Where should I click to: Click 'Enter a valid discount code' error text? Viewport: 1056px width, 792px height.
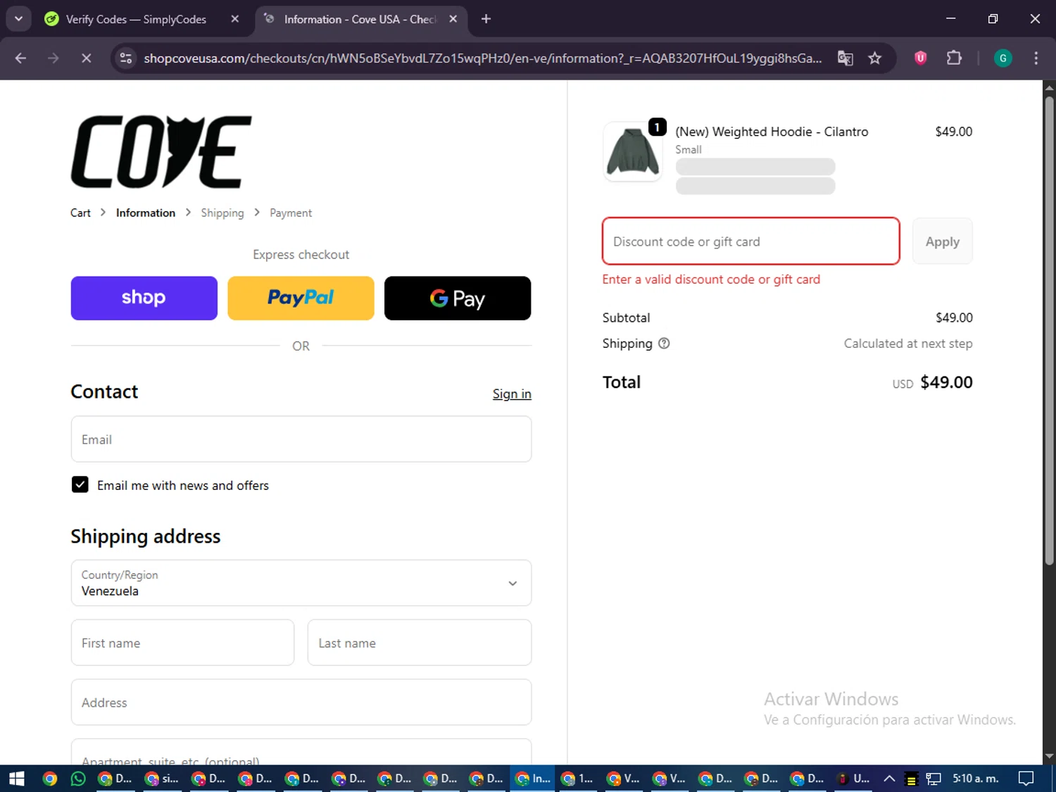[711, 279]
